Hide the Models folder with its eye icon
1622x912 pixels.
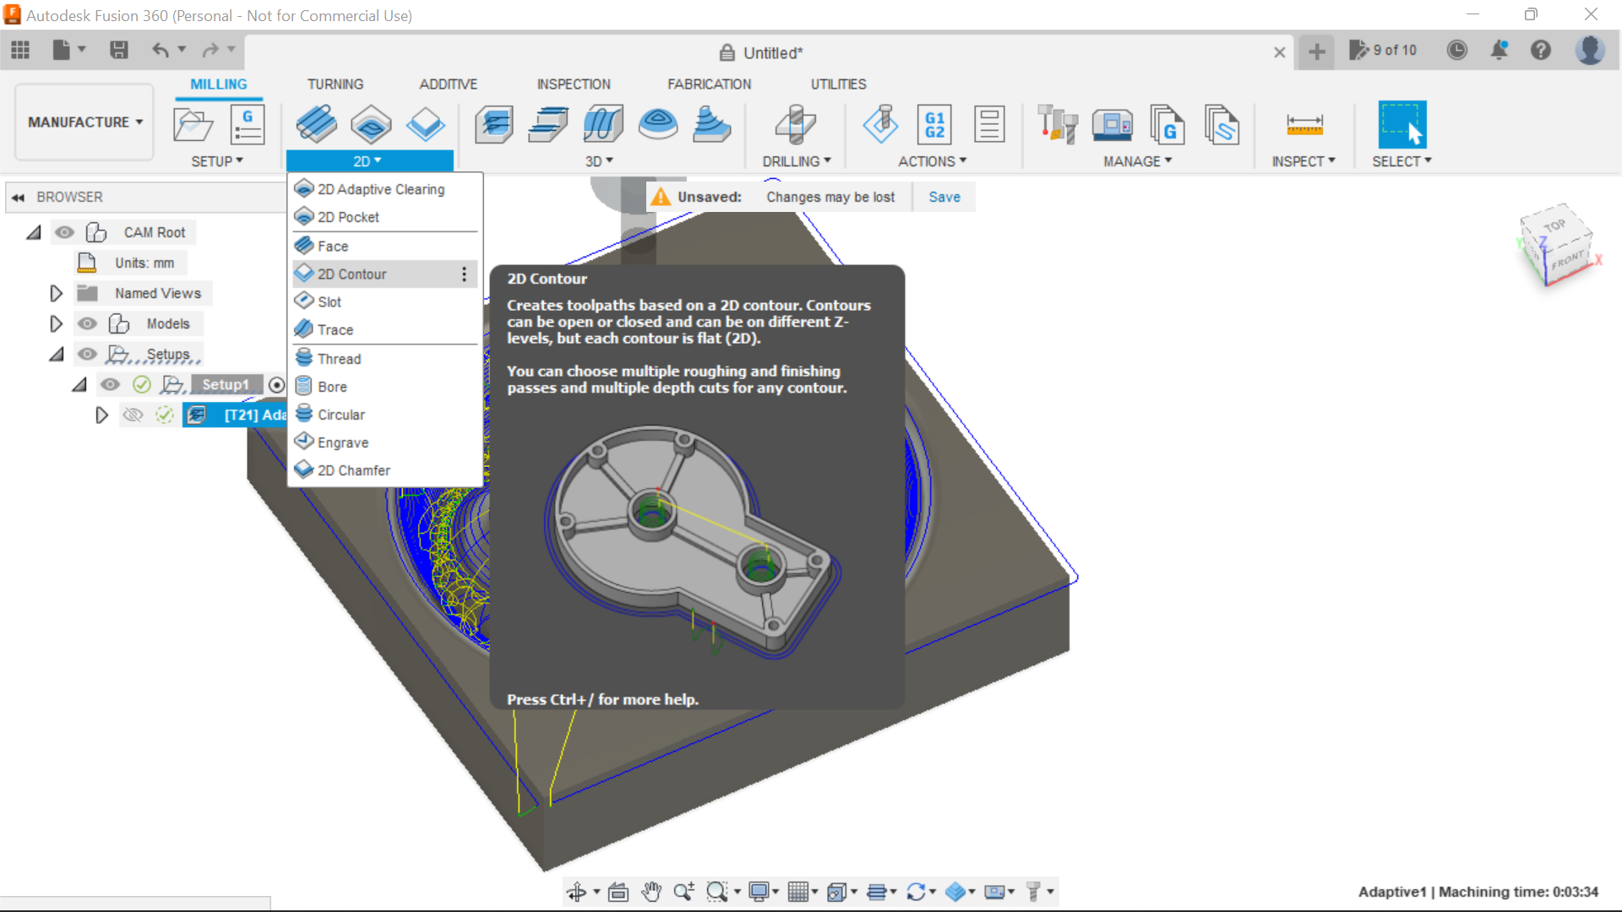pos(87,323)
